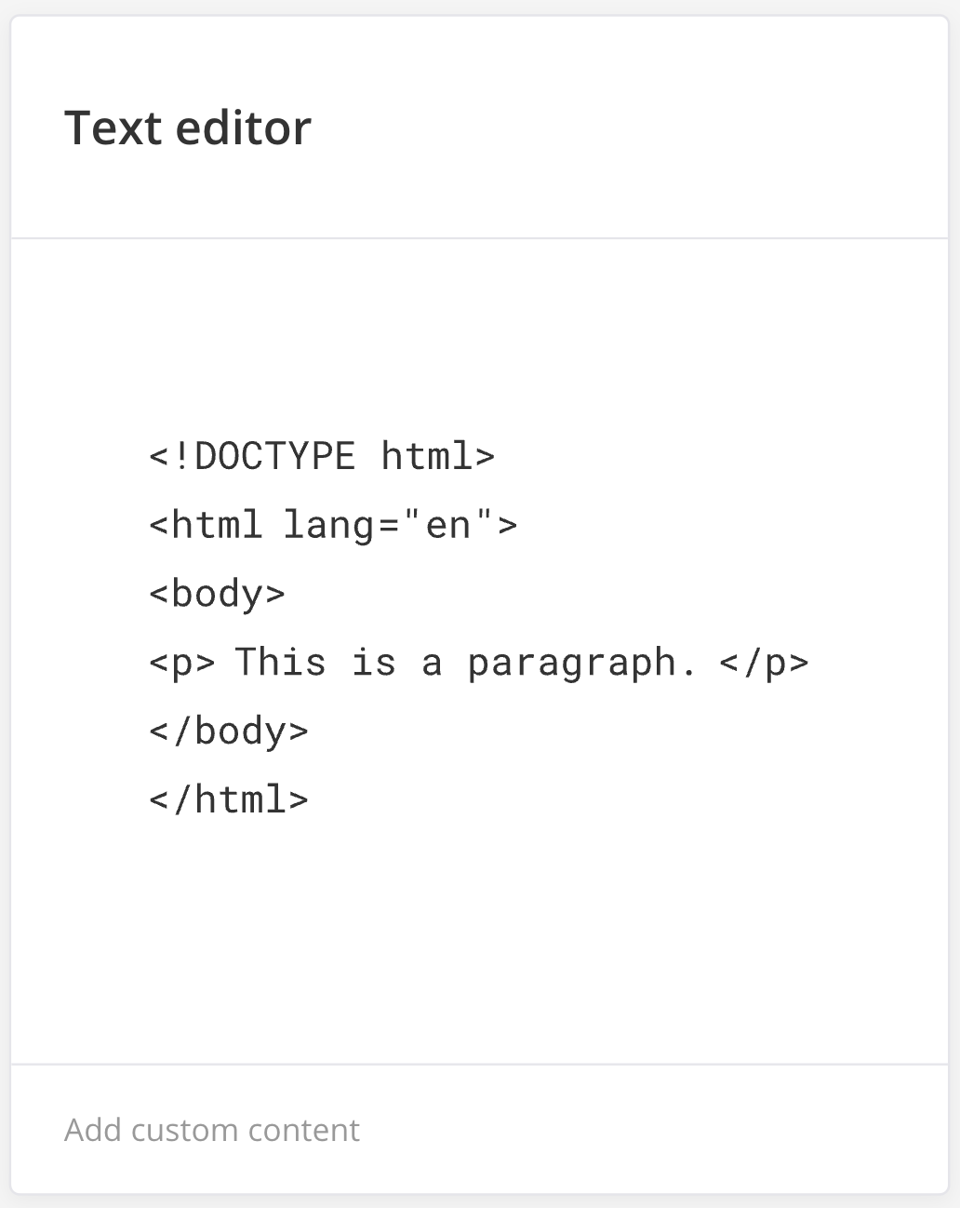
Task: Click the word "This" in the paragraph
Action: point(280,663)
